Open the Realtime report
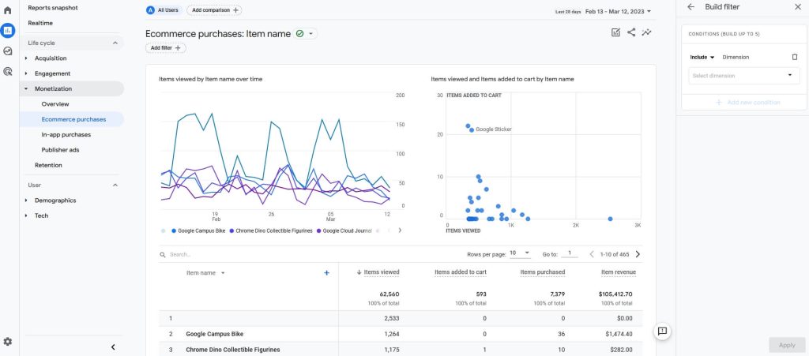The width and height of the screenshot is (809, 356). pyautogui.click(x=40, y=23)
